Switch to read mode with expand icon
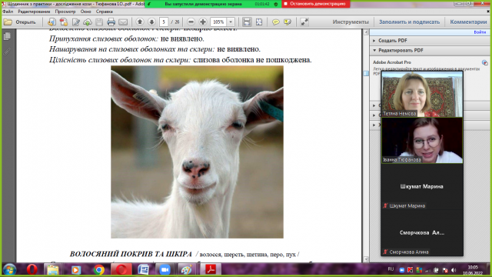This screenshot has width=492, height=277. [x=304, y=22]
